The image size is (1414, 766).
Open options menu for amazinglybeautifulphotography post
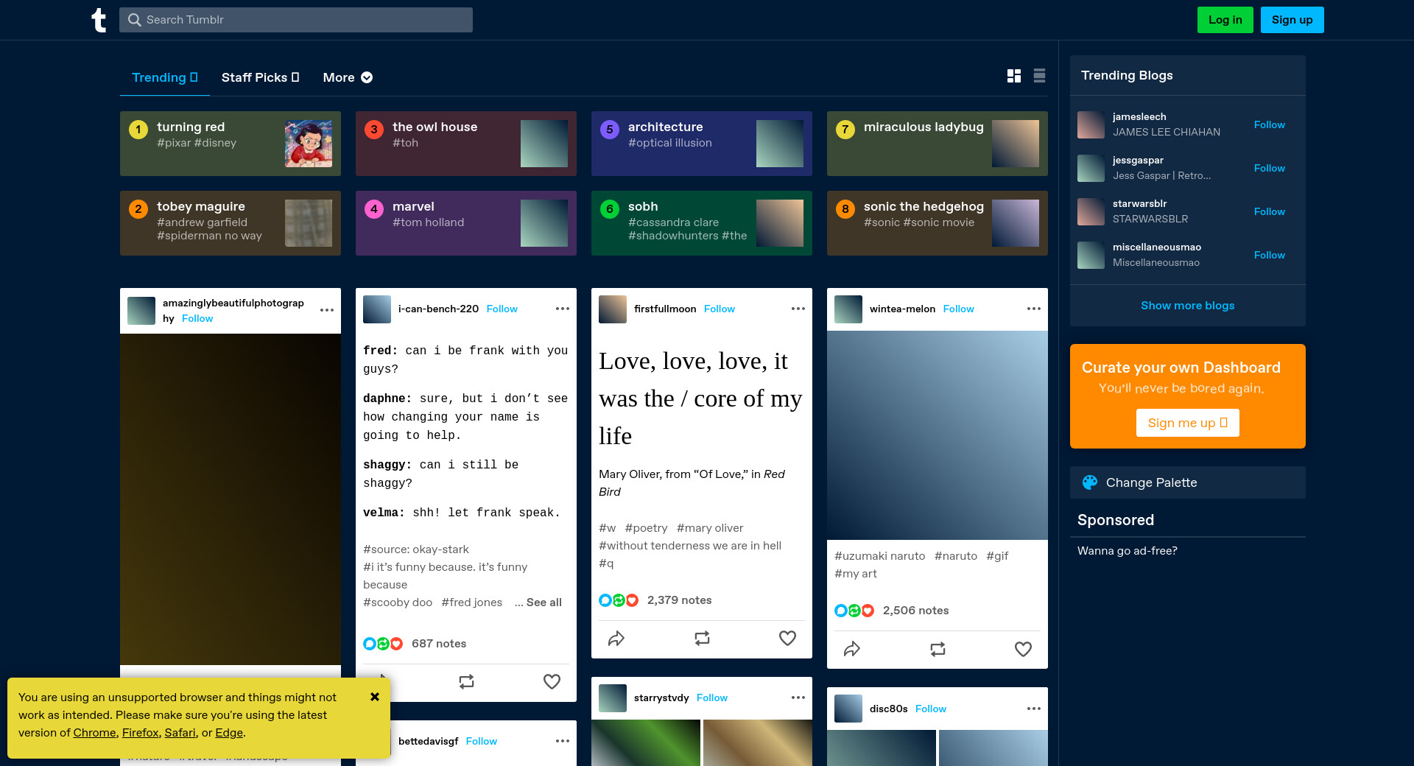(x=327, y=310)
